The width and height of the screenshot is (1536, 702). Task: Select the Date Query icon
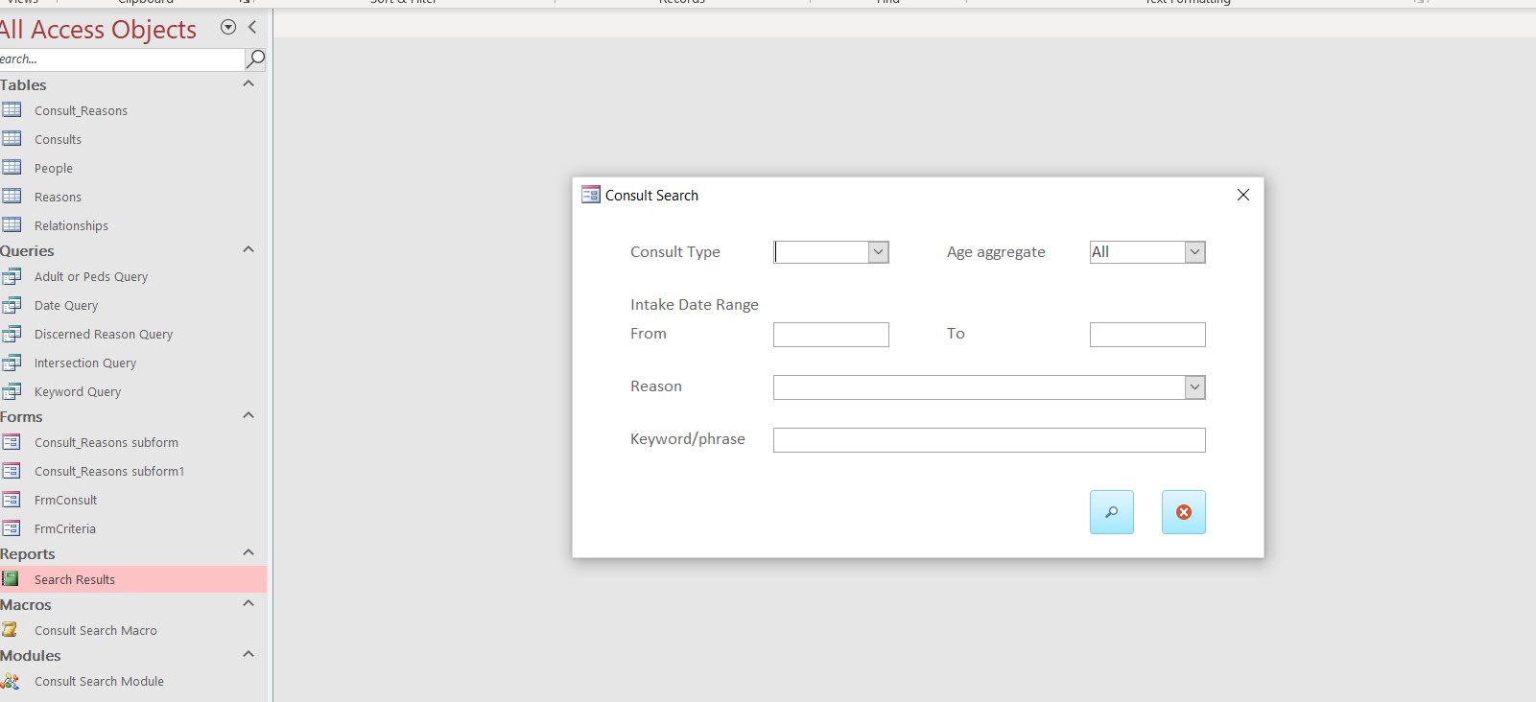coord(12,305)
